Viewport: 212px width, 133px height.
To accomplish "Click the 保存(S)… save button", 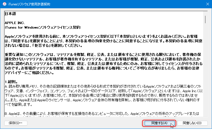I will click(x=16, y=123).
